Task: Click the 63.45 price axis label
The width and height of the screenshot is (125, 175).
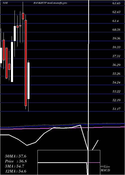Action: click(116, 3)
